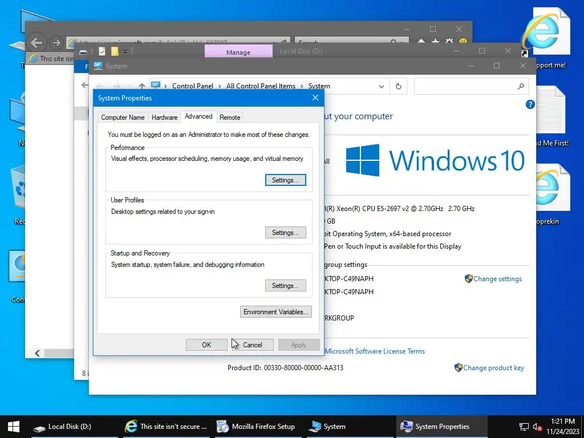The image size is (584, 438).
Task: Click network icon in system tray
Action: [524, 427]
